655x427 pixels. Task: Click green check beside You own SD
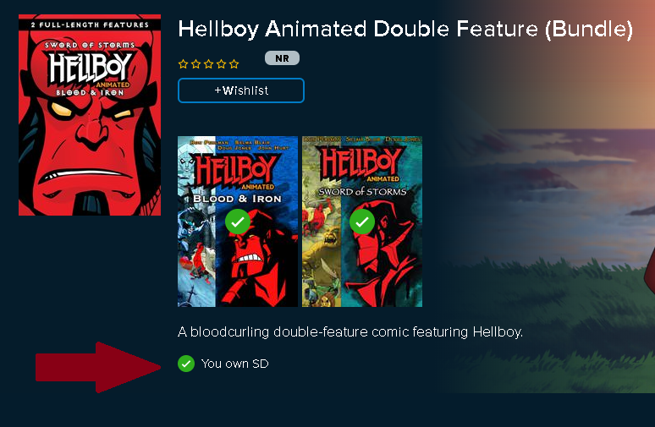pyautogui.click(x=186, y=364)
